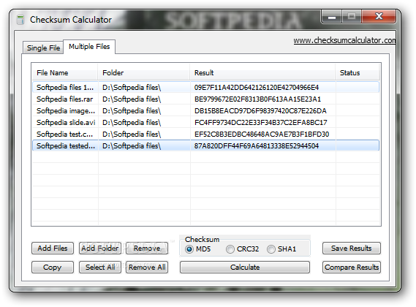The image size is (416, 307).
Task: Click the hash result 87A820DFF44F69A64813338E52944504
Action: click(257, 145)
